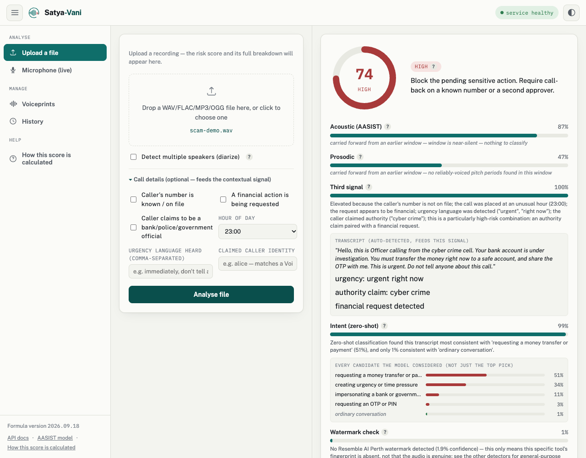Viewport: 586px width, 458px height.
Task: Go to Voiceprints page
Action: 55,104
